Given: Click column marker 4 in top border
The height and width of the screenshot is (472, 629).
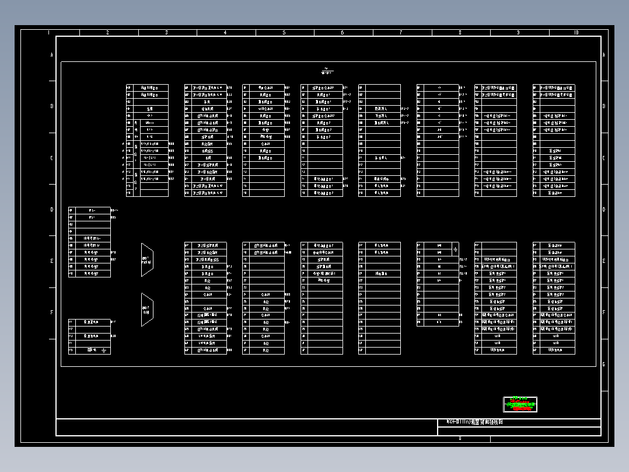Looking at the screenshot, I should pyautogui.click(x=225, y=33).
